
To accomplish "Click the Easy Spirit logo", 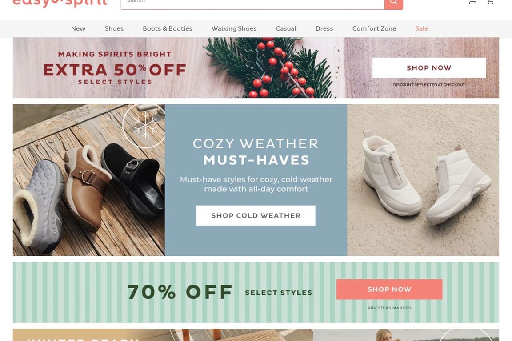I will click(x=60, y=3).
